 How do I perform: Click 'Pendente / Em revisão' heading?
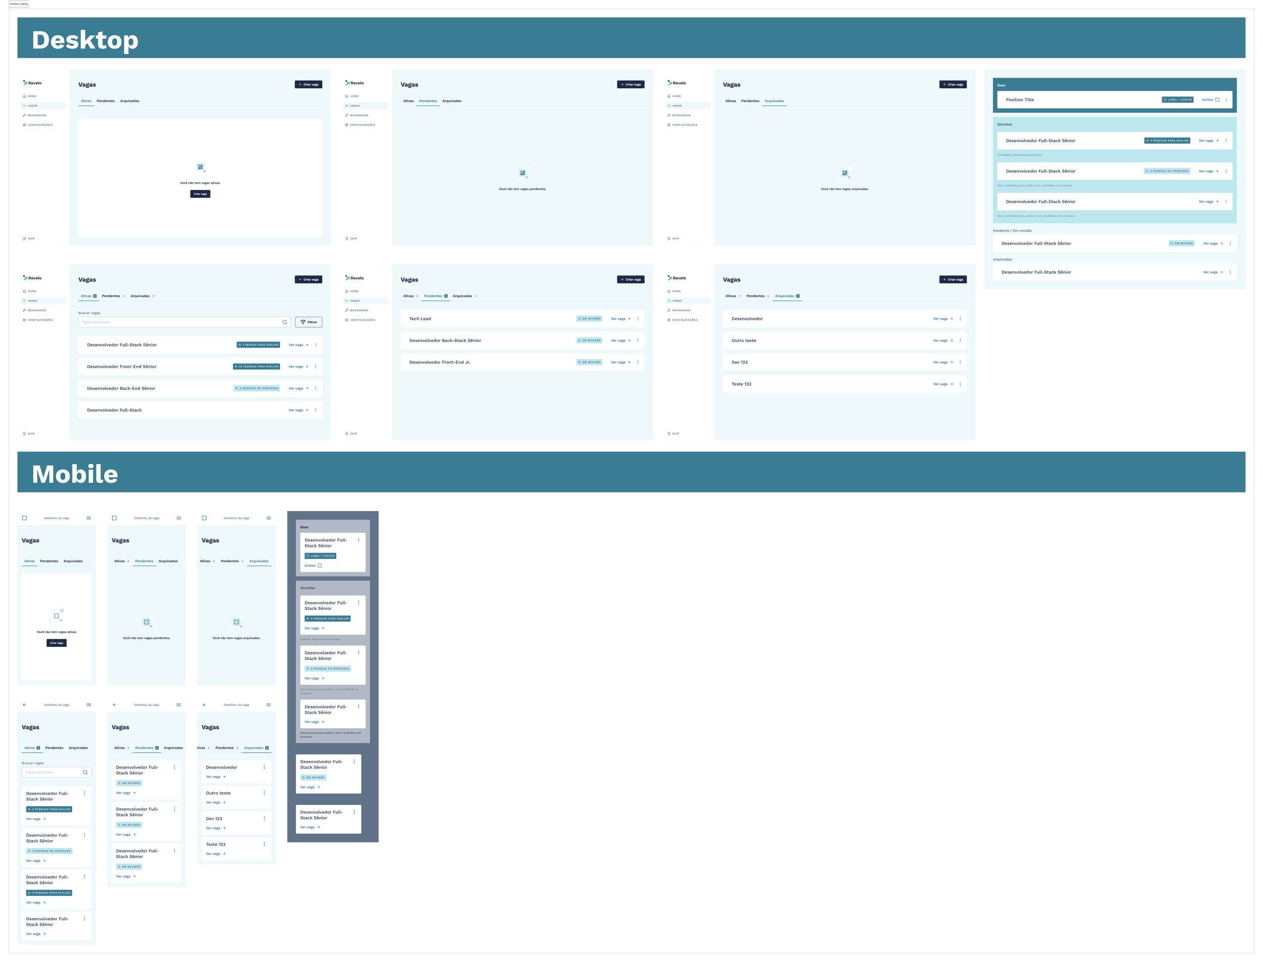tap(1012, 230)
